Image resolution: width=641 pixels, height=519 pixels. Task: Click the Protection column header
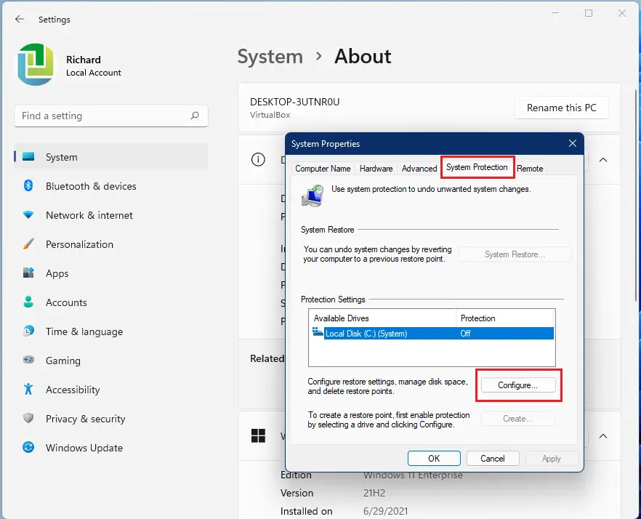coord(505,318)
